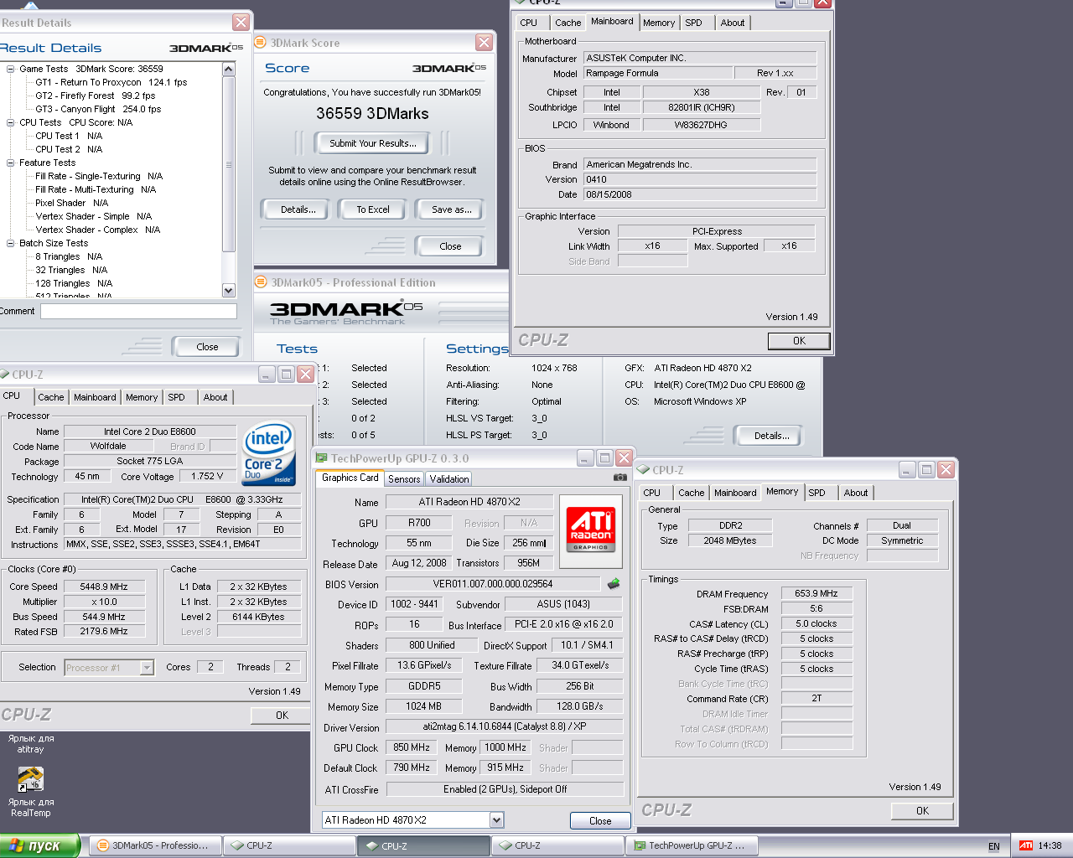Switch to the Validation tab in GPU-Z
Screen dimensions: 1073x858
click(x=449, y=479)
